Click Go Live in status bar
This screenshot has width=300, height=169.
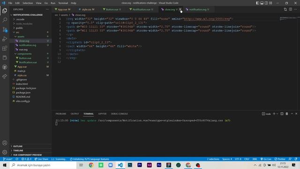tap(266, 159)
